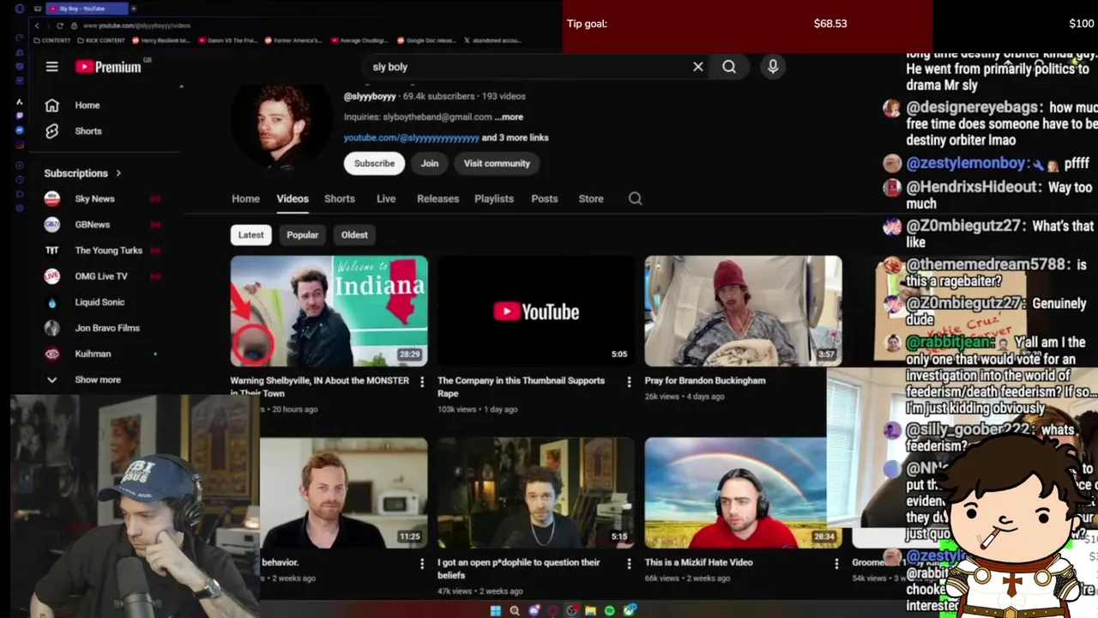This screenshot has height=618, width=1098.
Task: Open the OMG Live TV subscription
Action: click(x=100, y=276)
